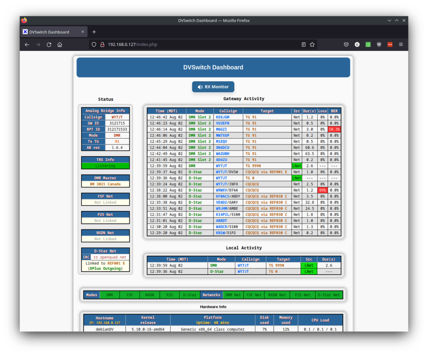428x355 pixels.
Task: Click the red 89% Loss cell
Action: coord(322,190)
